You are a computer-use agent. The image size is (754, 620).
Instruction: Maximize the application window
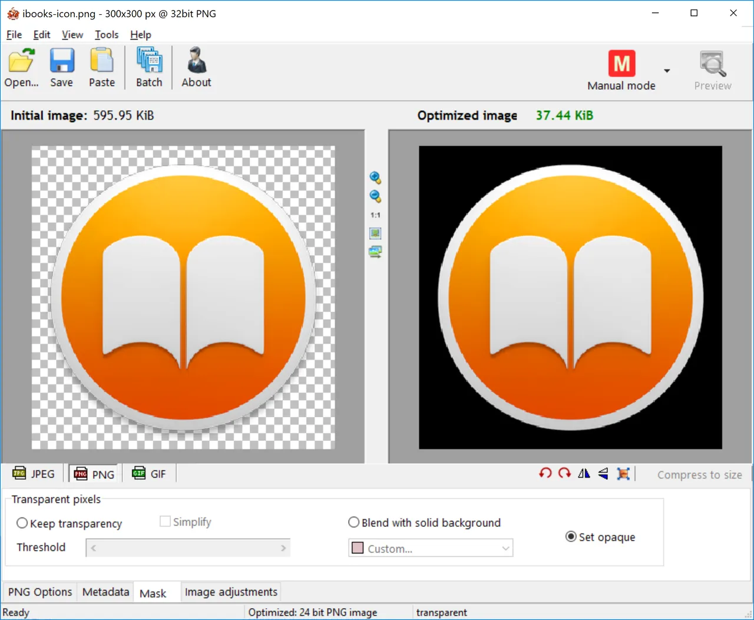[x=694, y=13]
